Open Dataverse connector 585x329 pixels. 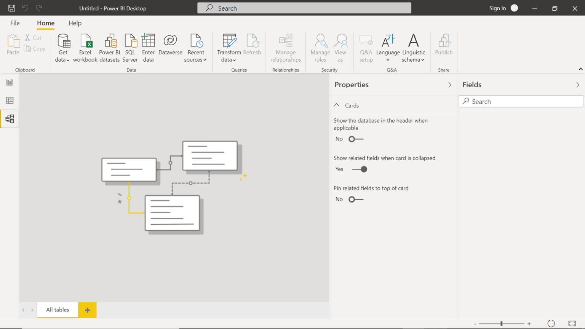[170, 46]
